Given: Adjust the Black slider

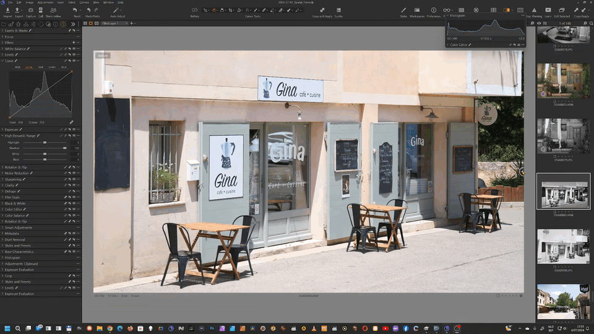Looking at the screenshot, I should [x=45, y=160].
